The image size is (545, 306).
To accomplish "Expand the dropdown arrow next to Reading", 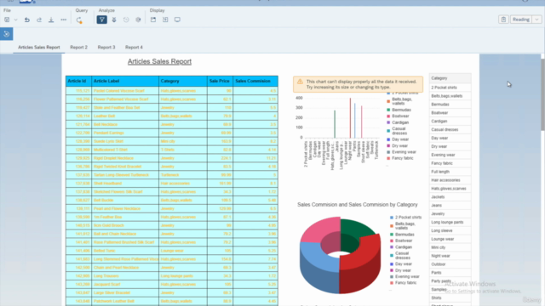I will pyautogui.click(x=537, y=20).
